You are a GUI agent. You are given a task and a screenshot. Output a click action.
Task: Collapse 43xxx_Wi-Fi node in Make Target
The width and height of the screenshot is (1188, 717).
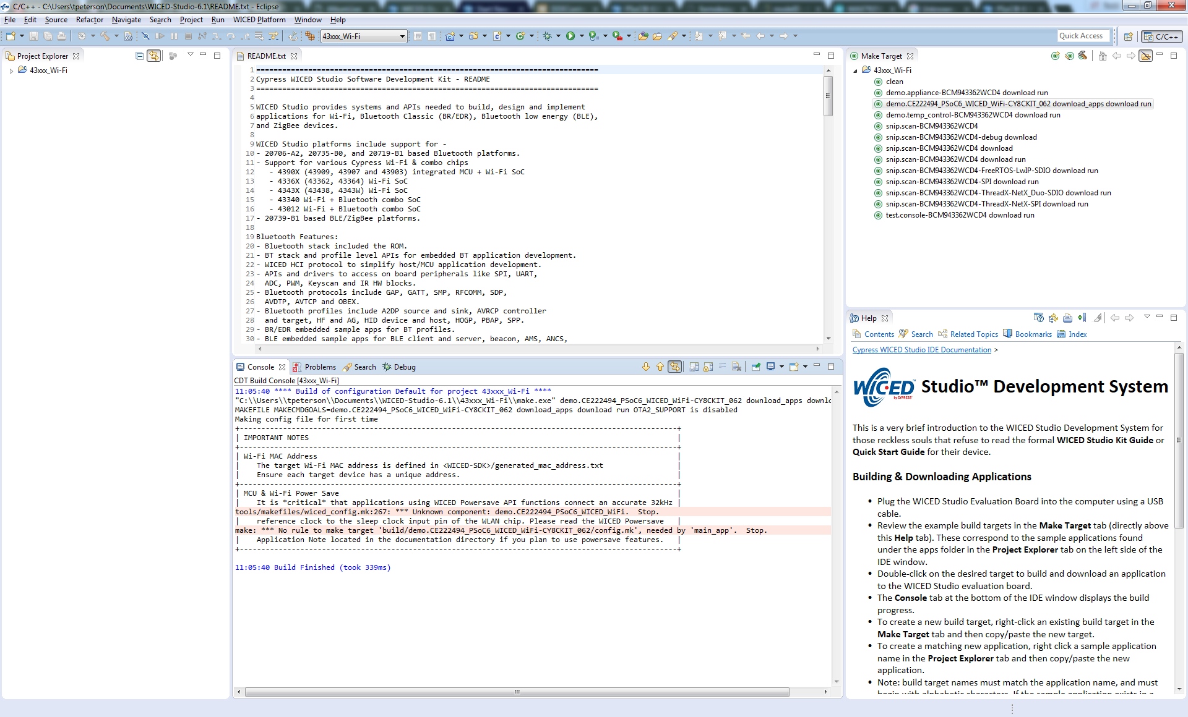click(x=856, y=71)
